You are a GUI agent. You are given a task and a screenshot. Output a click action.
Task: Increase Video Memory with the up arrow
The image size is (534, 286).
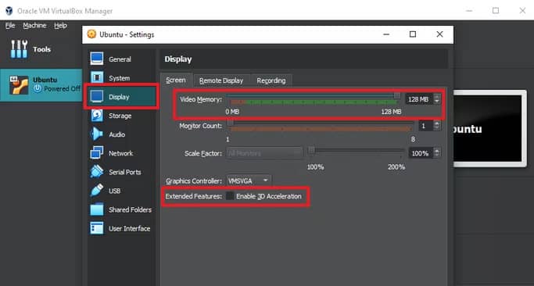click(x=437, y=97)
